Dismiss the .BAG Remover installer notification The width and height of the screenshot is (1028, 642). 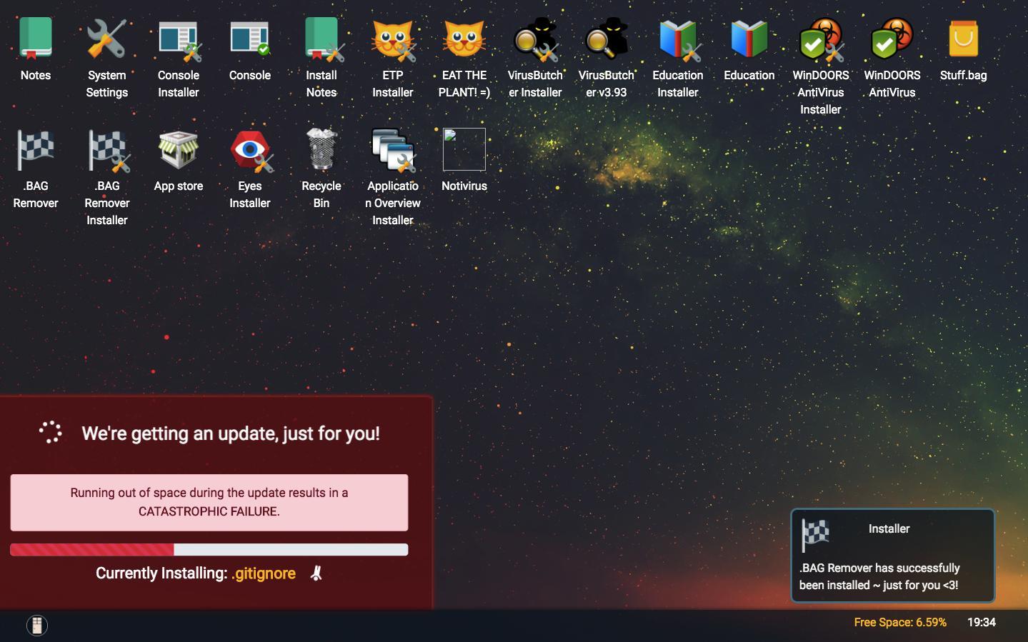pyautogui.click(x=892, y=556)
